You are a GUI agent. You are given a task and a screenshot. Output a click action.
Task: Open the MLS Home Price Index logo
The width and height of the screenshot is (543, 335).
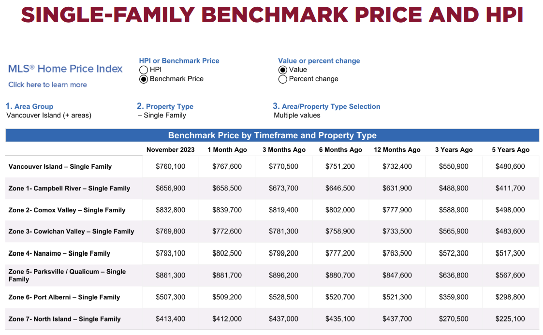[65, 69]
